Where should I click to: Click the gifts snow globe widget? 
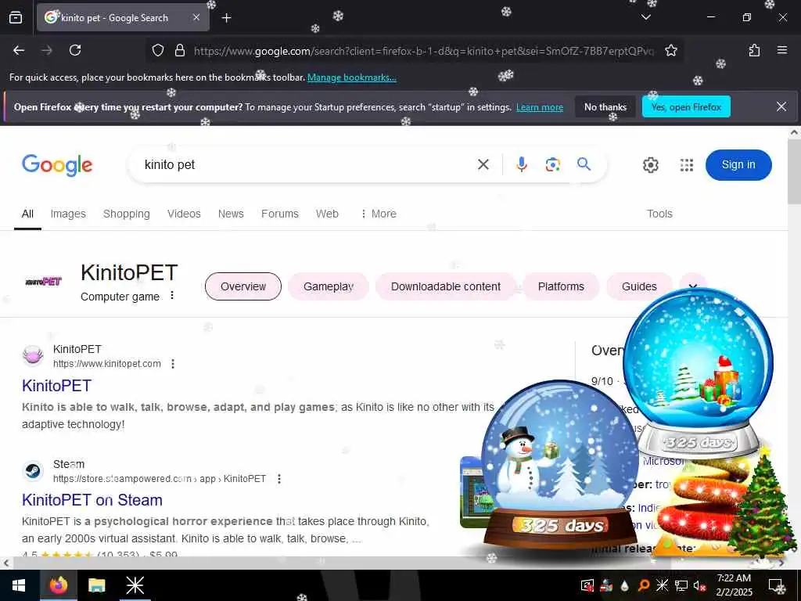pyautogui.click(x=699, y=373)
